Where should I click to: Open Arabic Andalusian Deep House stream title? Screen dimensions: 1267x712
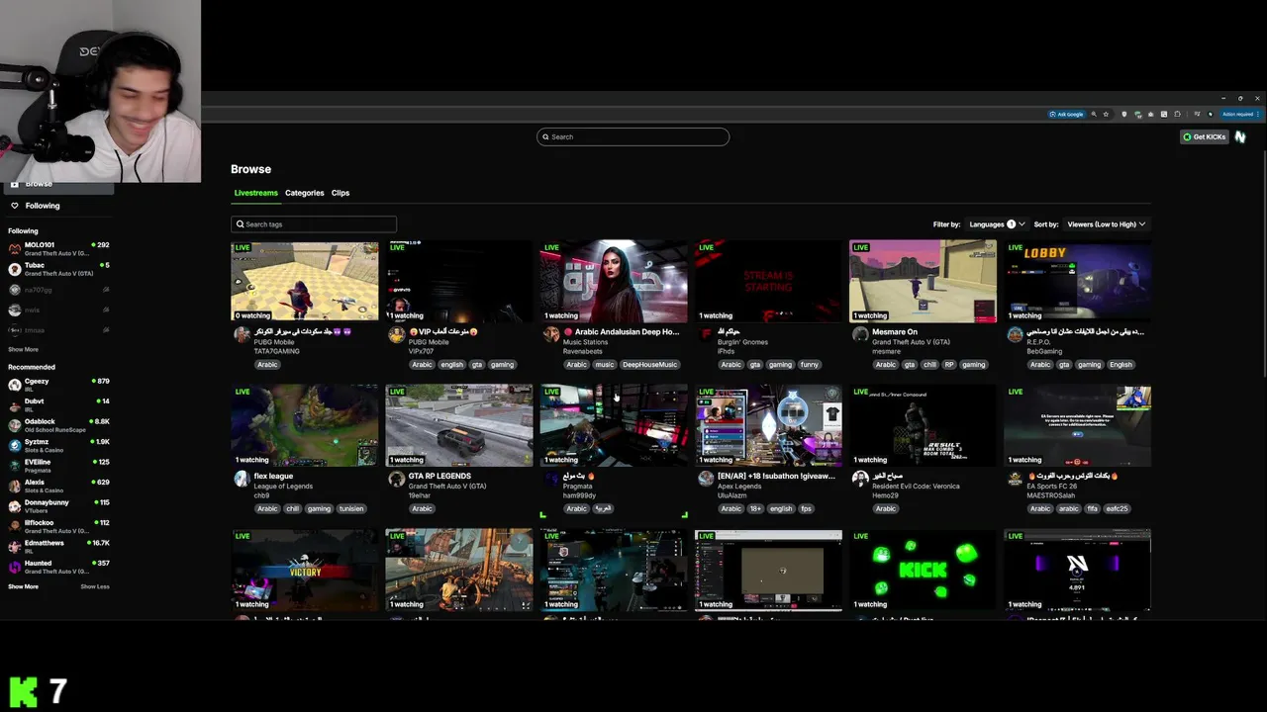coord(622,332)
